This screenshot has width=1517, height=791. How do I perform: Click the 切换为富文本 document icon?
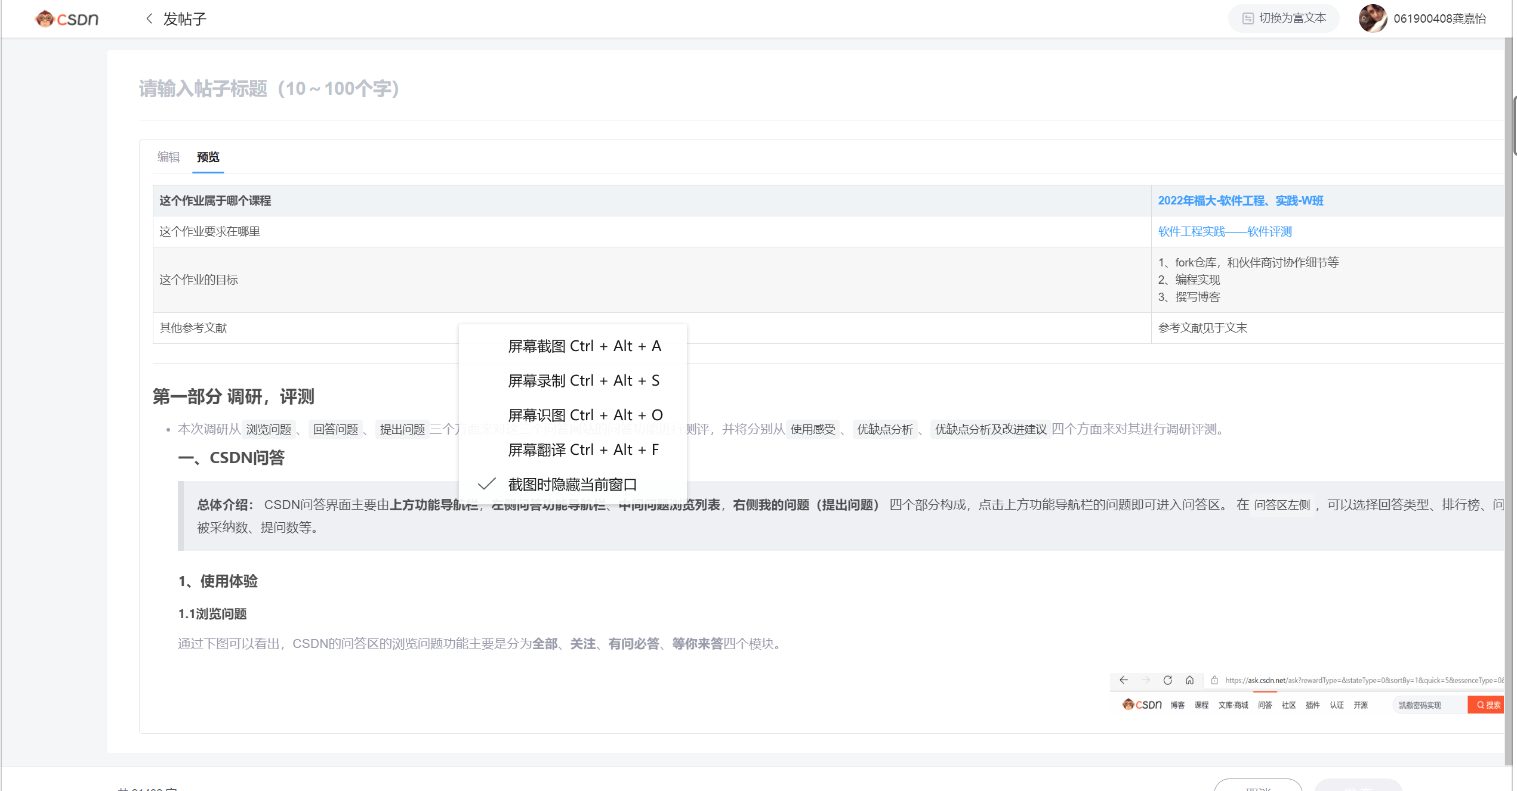[x=1247, y=18]
